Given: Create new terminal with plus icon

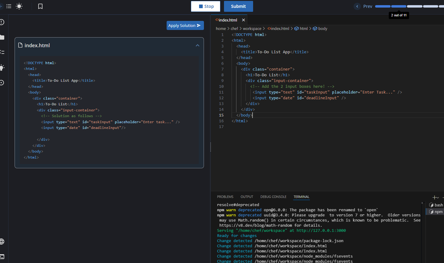Looking at the screenshot, I should coord(435,197).
